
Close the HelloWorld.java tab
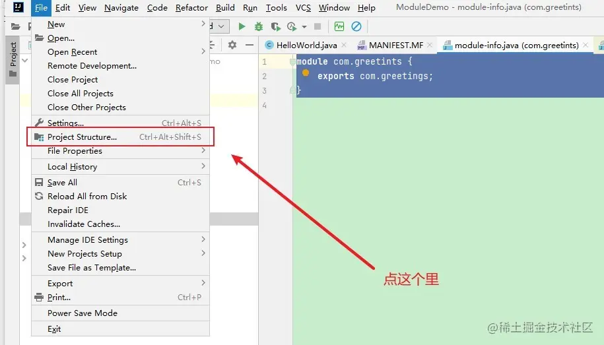tap(344, 45)
